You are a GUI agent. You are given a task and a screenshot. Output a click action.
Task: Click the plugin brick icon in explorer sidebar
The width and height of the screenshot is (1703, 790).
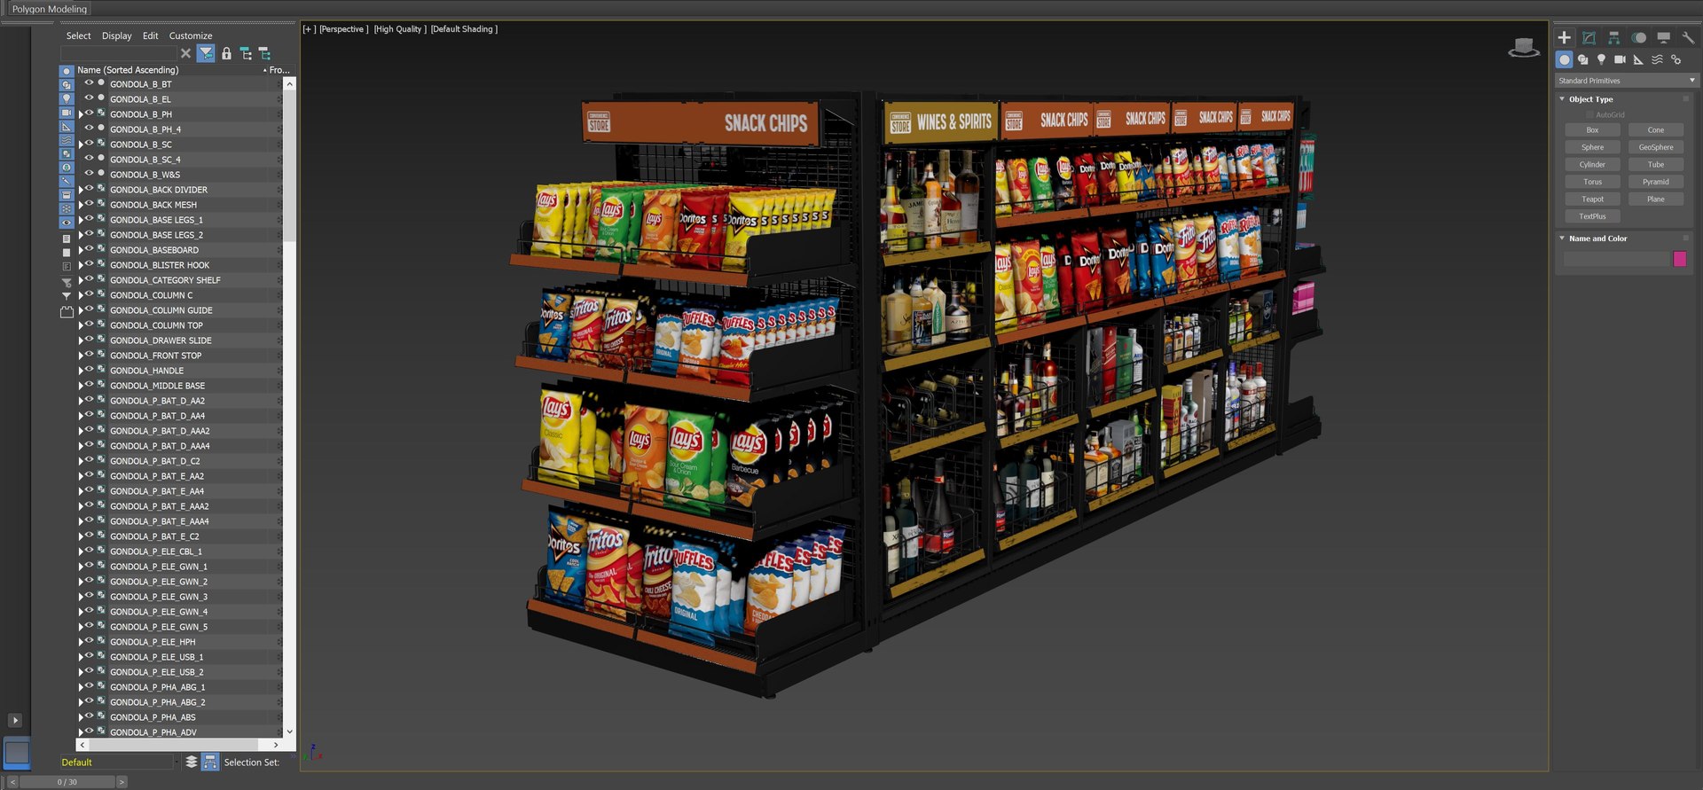point(67,312)
